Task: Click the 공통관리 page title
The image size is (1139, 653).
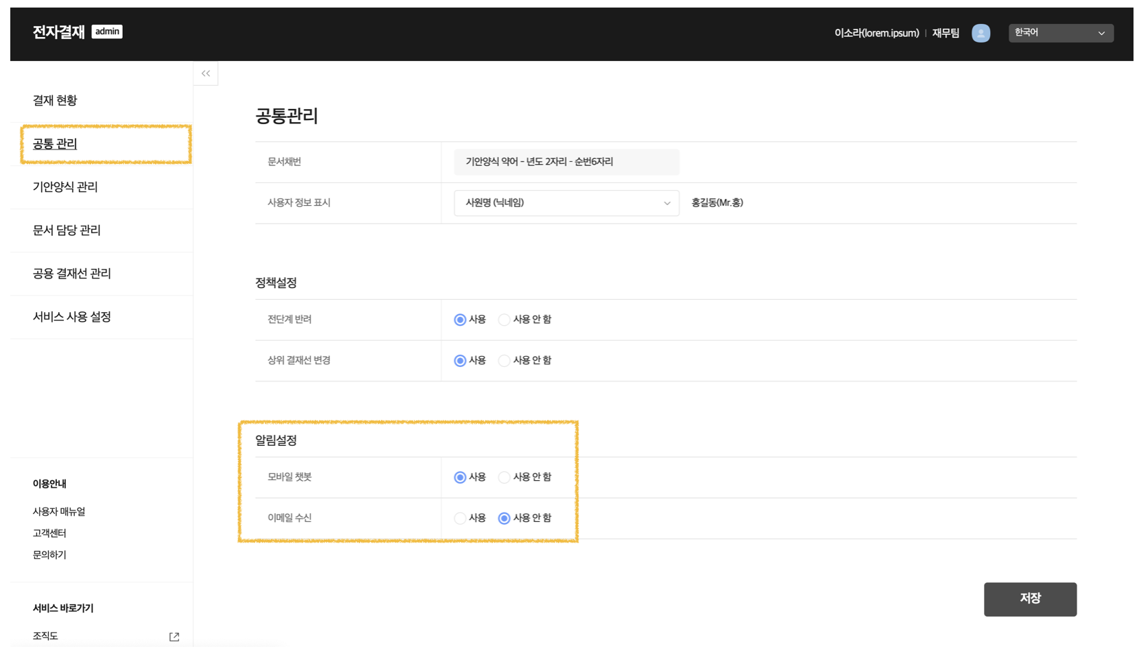Action: point(287,116)
